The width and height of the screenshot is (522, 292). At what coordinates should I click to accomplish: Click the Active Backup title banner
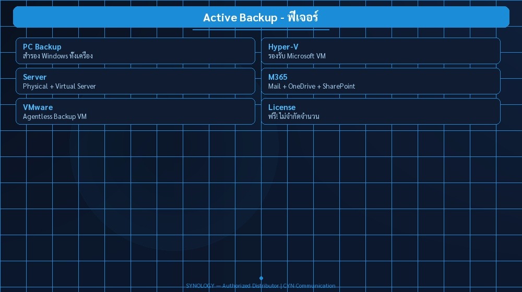coord(261,17)
